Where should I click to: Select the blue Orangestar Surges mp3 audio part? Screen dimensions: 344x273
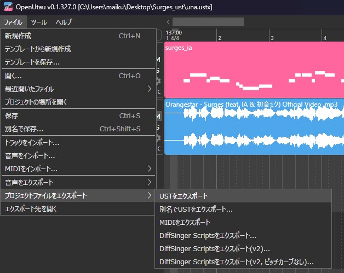[x=254, y=126]
